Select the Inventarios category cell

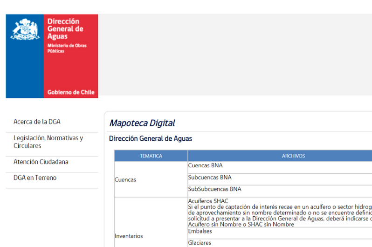click(x=151, y=222)
